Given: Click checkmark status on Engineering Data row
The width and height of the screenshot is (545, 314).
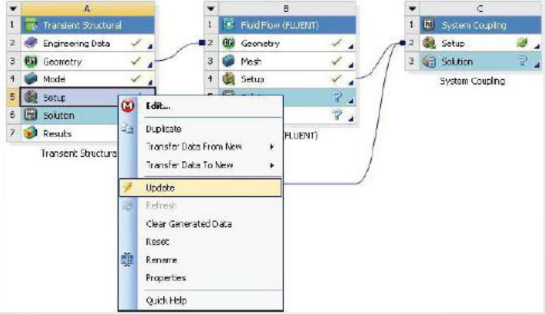Looking at the screenshot, I should (x=136, y=43).
